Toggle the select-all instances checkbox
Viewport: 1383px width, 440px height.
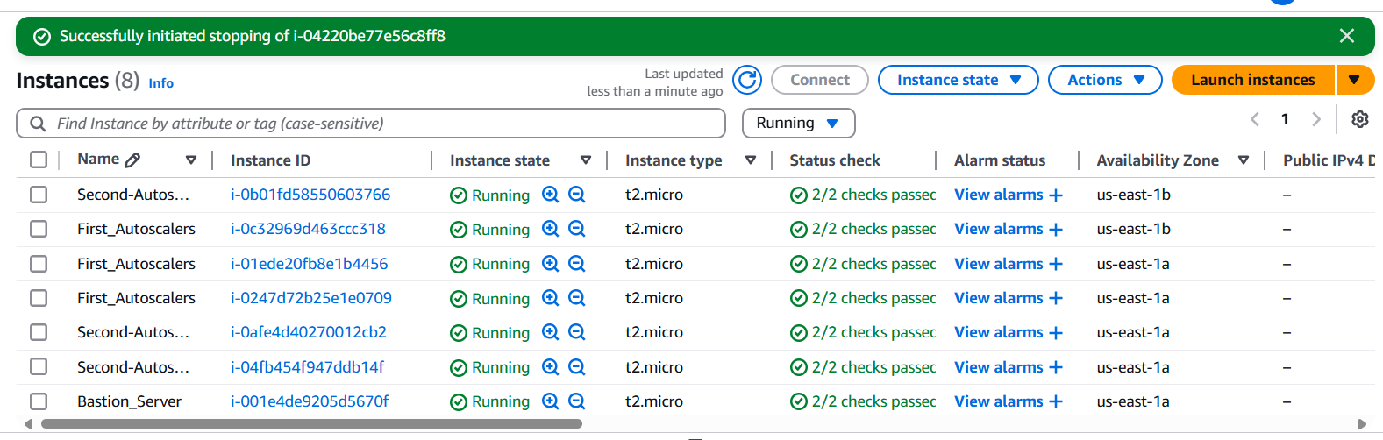(39, 160)
